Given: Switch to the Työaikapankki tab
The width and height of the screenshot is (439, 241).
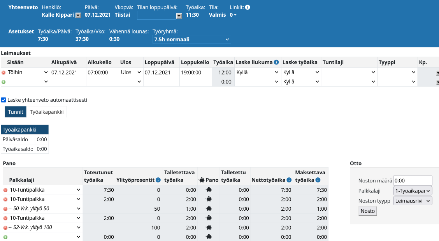Looking at the screenshot, I should click(x=47, y=112).
